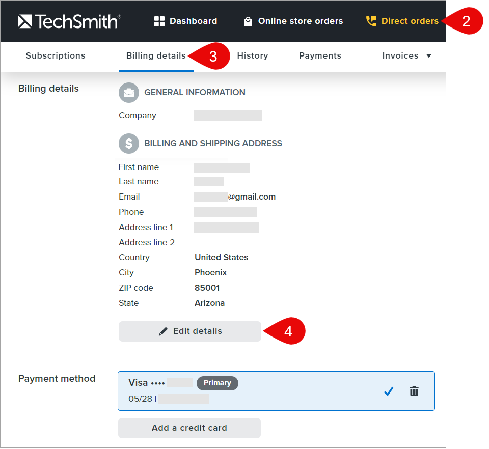The image size is (489, 449).
Task: Click the email value ending in @gmail.com
Action: pyautogui.click(x=234, y=197)
